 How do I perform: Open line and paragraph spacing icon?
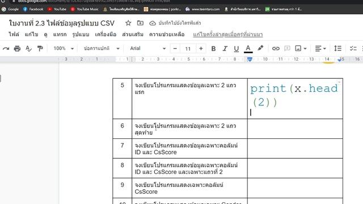[338, 48]
